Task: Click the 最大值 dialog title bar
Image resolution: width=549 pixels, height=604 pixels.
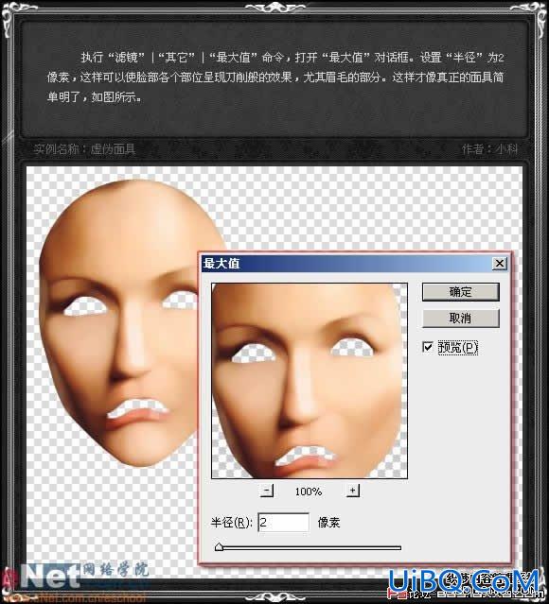Action: 355,264
